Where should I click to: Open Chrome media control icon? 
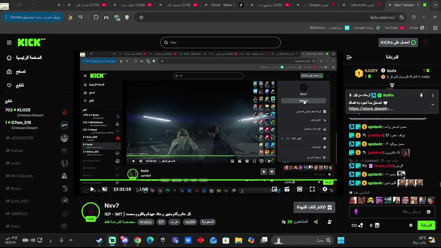pyautogui.click(x=80, y=17)
